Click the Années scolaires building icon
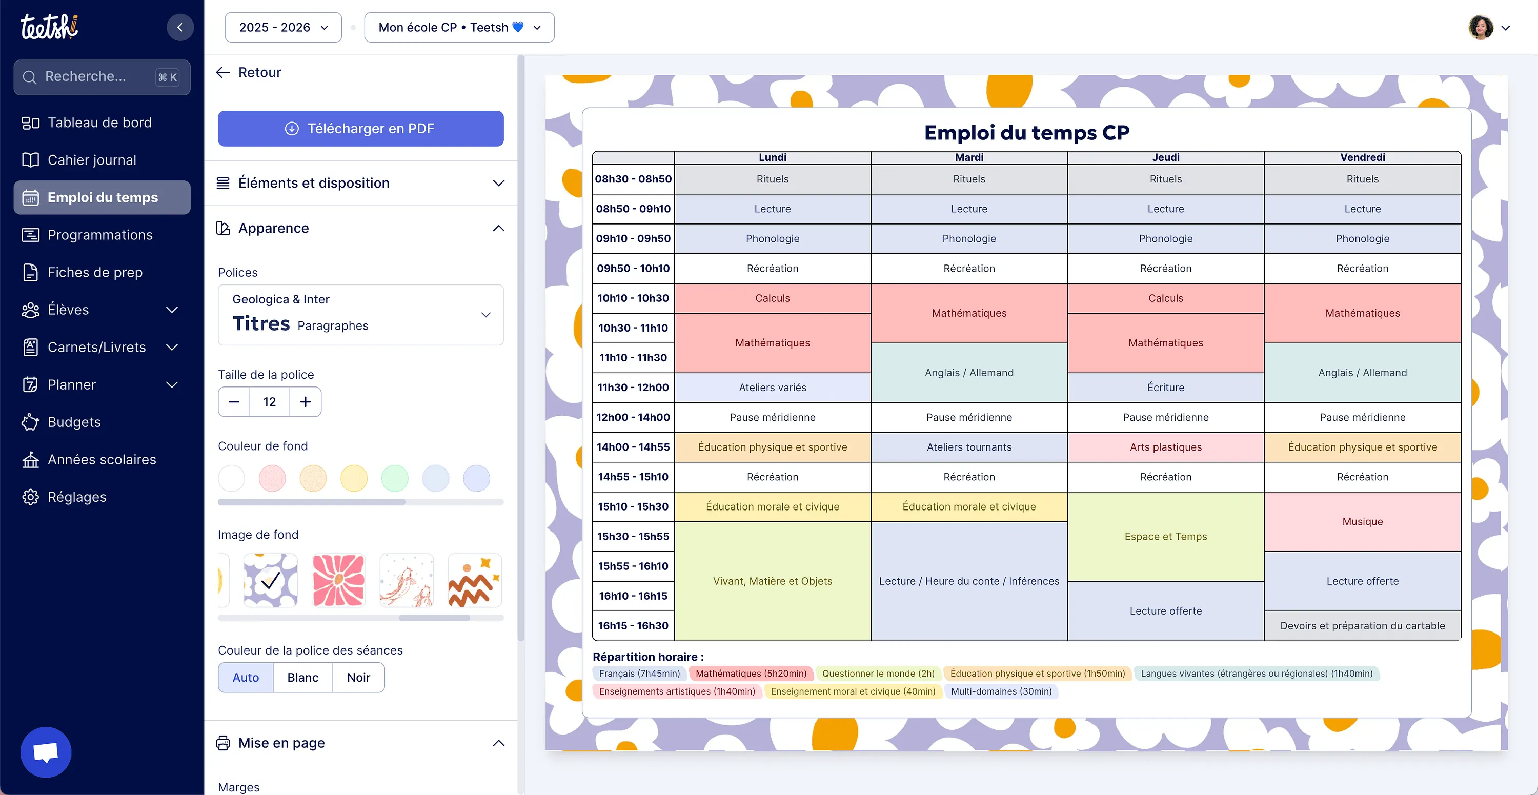 point(30,460)
